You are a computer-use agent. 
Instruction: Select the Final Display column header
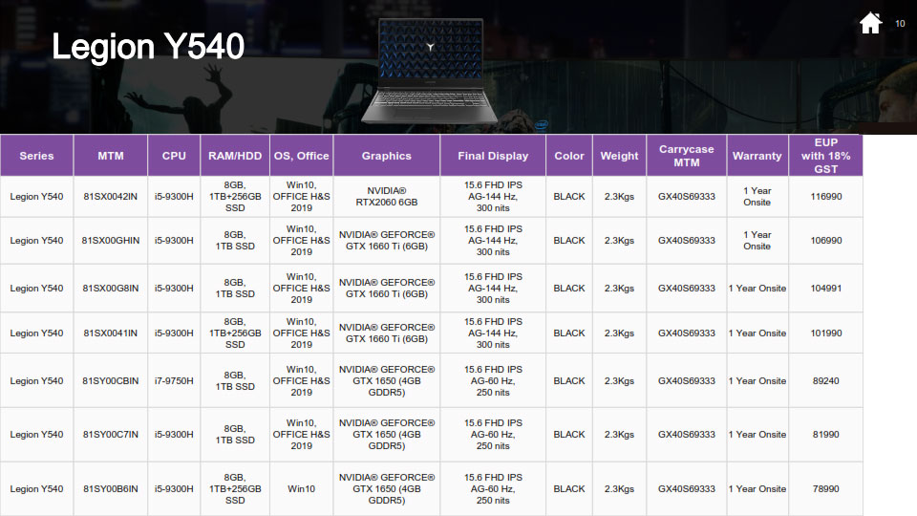[x=493, y=156]
